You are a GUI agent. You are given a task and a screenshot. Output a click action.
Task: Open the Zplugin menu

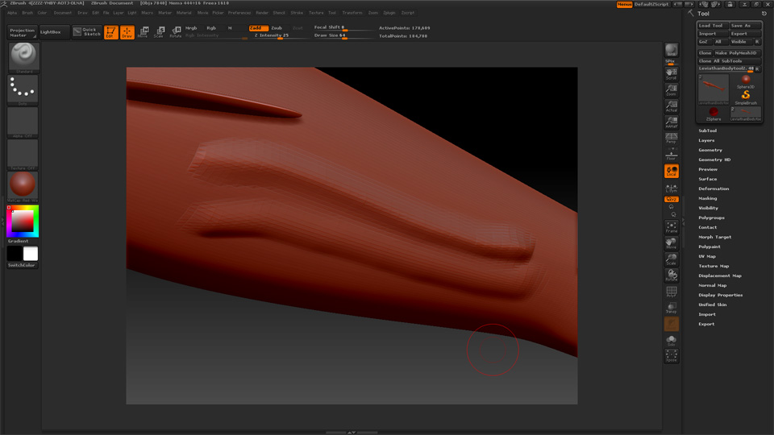click(x=389, y=13)
